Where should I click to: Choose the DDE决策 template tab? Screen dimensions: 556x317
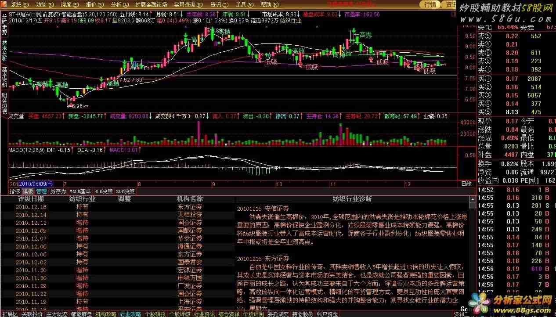[104, 191]
